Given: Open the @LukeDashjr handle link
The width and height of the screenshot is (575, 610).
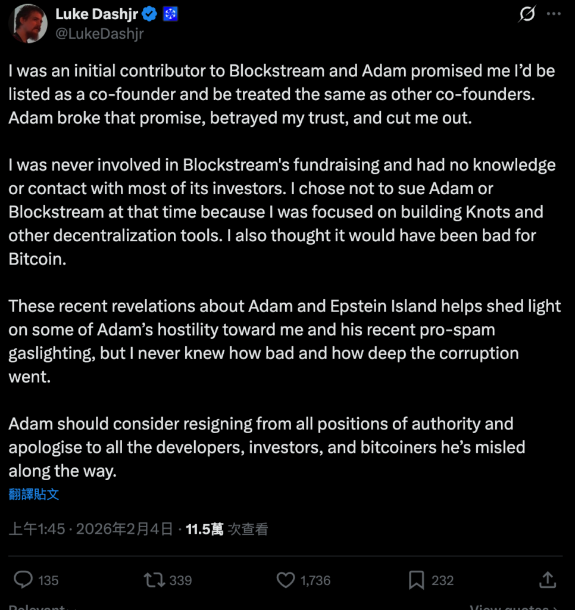Looking at the screenshot, I should pyautogui.click(x=99, y=34).
